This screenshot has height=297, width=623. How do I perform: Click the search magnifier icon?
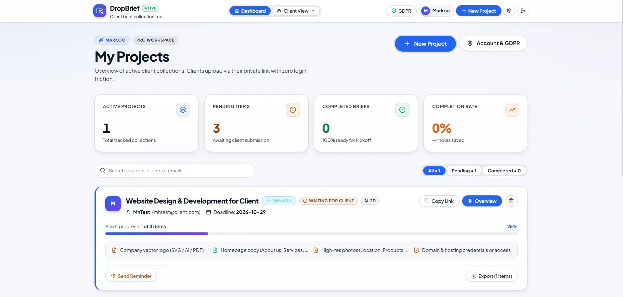103,170
